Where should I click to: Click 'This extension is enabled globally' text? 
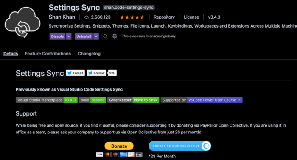click(149, 36)
